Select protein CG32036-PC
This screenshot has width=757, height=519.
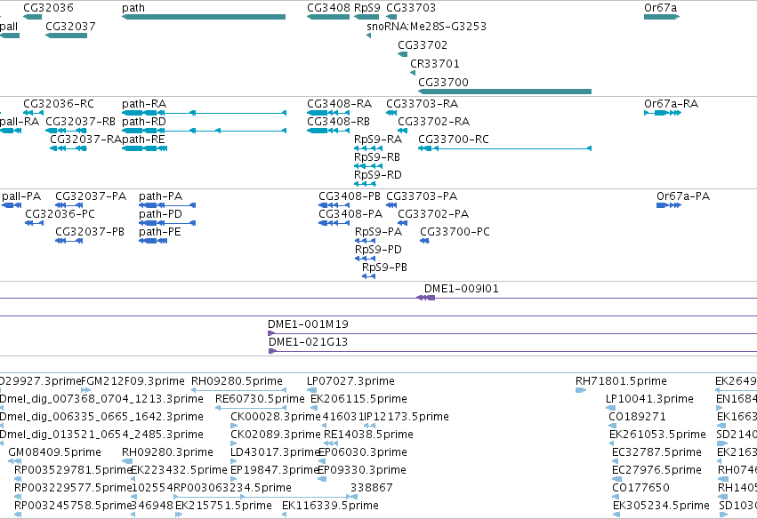(x=35, y=223)
